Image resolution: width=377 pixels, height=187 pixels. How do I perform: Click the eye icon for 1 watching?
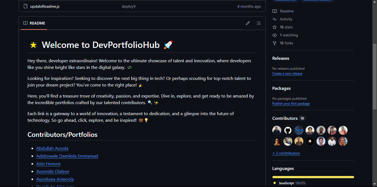coord(274,35)
